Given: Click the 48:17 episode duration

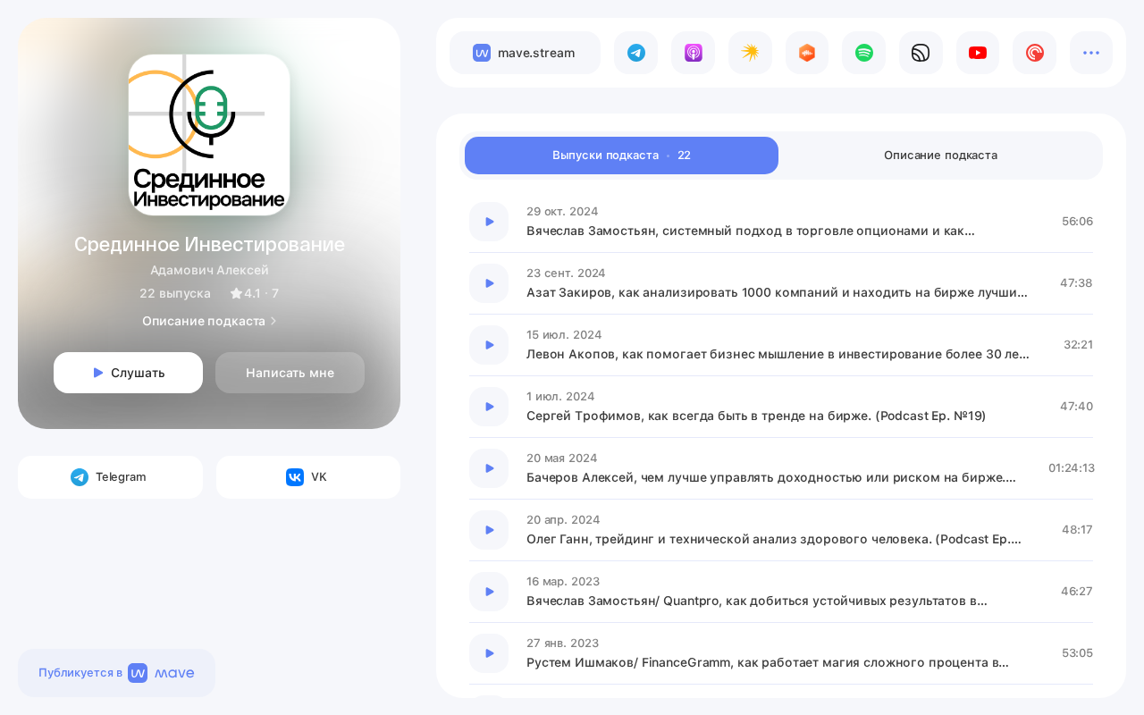Looking at the screenshot, I should coord(1077,530).
